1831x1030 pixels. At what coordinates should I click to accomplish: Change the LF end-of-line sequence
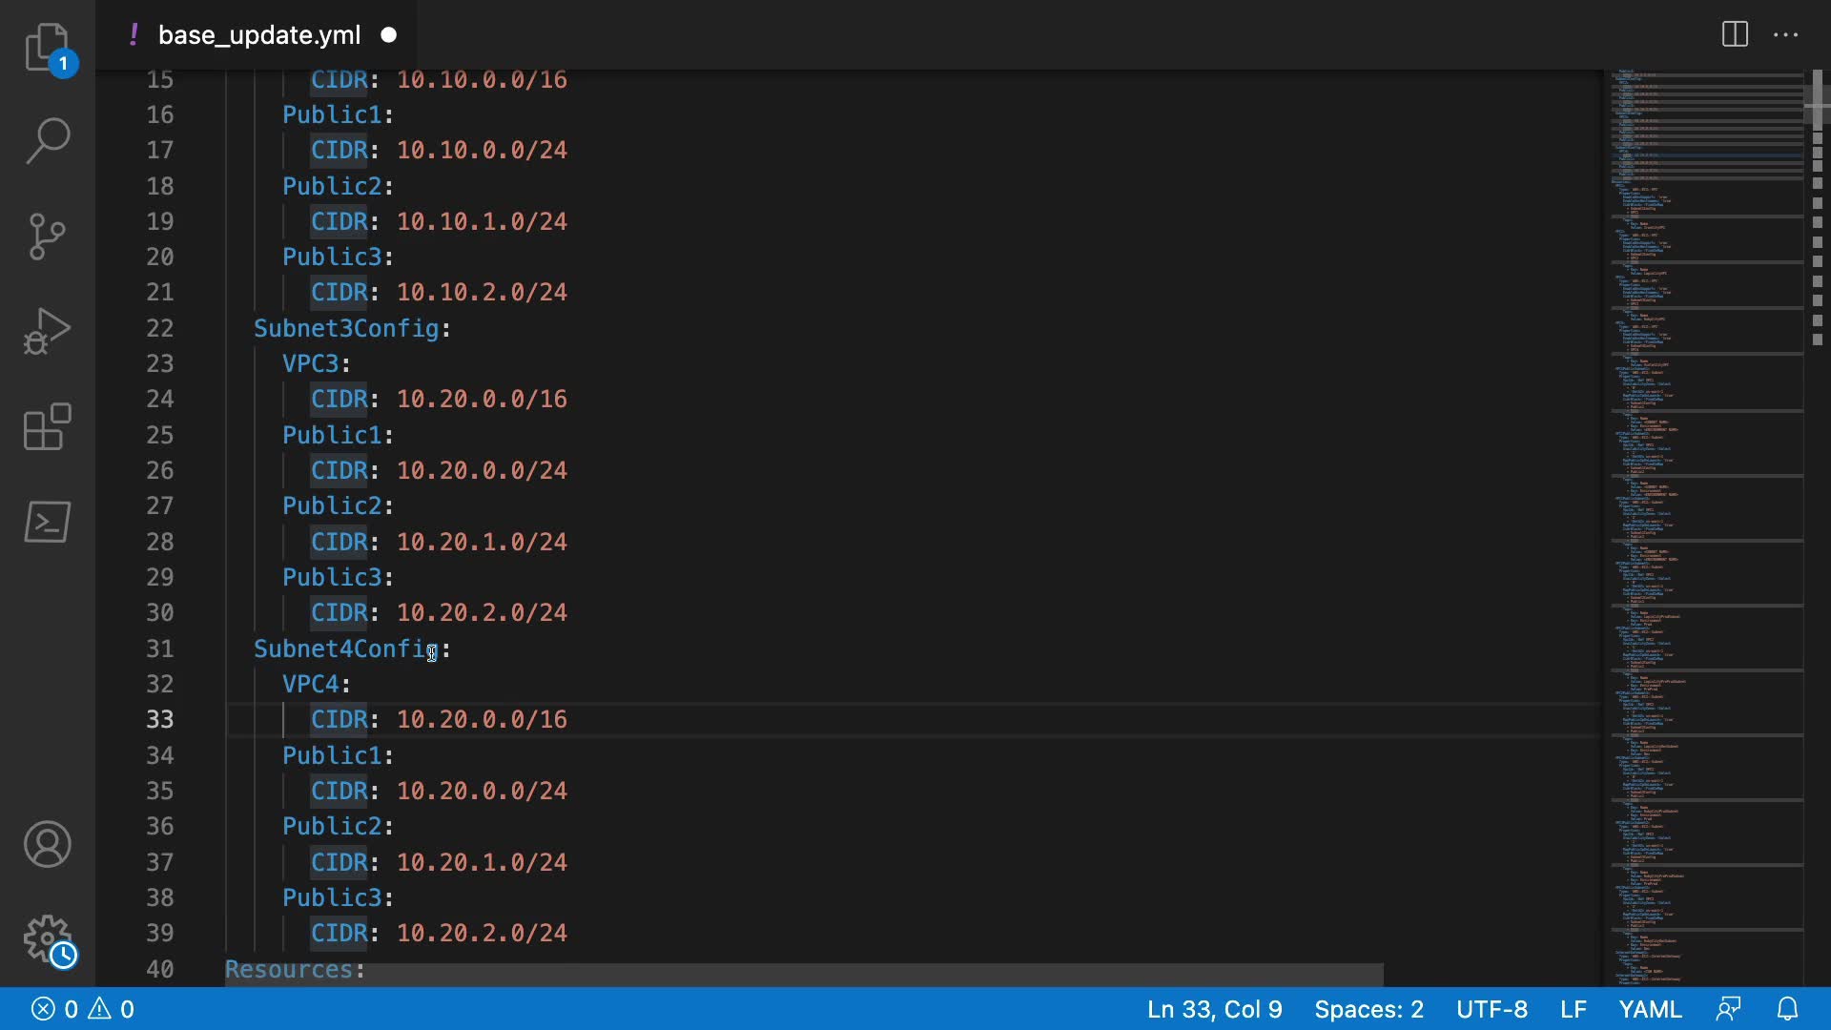[1574, 1009]
